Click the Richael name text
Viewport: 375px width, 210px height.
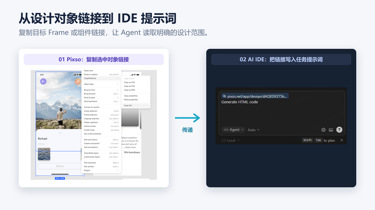[x=42, y=139]
